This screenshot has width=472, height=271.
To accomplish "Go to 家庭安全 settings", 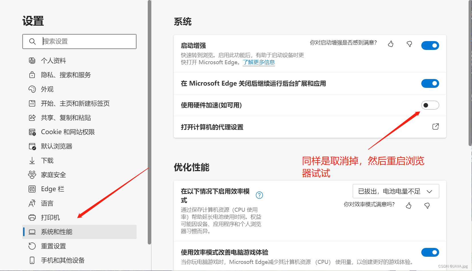I will coord(80,175).
